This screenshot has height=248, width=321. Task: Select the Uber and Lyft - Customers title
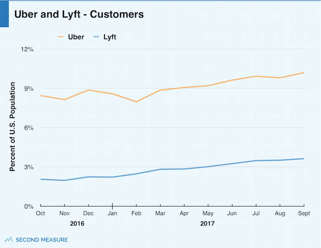tap(79, 14)
